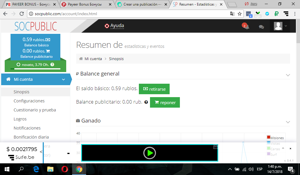Collapse the Surfe.be bar with the up caret

coord(283,148)
